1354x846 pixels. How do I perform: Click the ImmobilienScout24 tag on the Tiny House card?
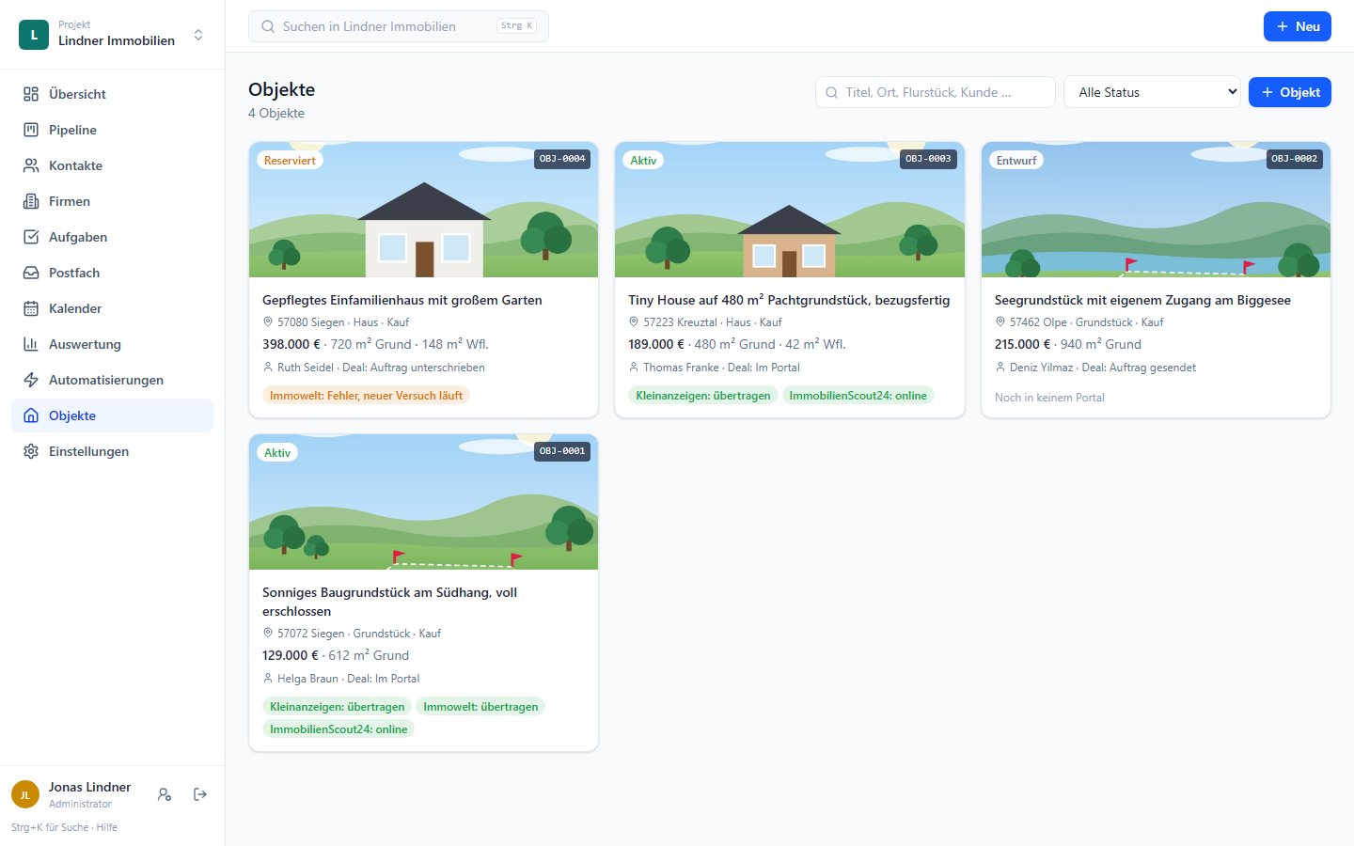tap(858, 396)
